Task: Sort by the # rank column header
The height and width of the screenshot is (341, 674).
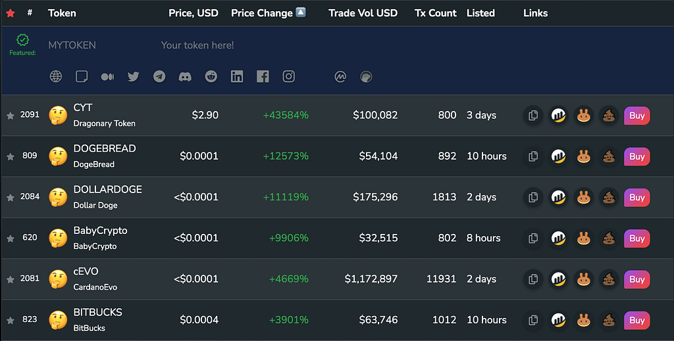Action: click(30, 13)
